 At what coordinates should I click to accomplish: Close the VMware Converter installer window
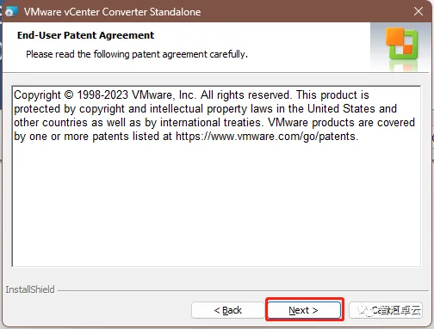click(418, 11)
